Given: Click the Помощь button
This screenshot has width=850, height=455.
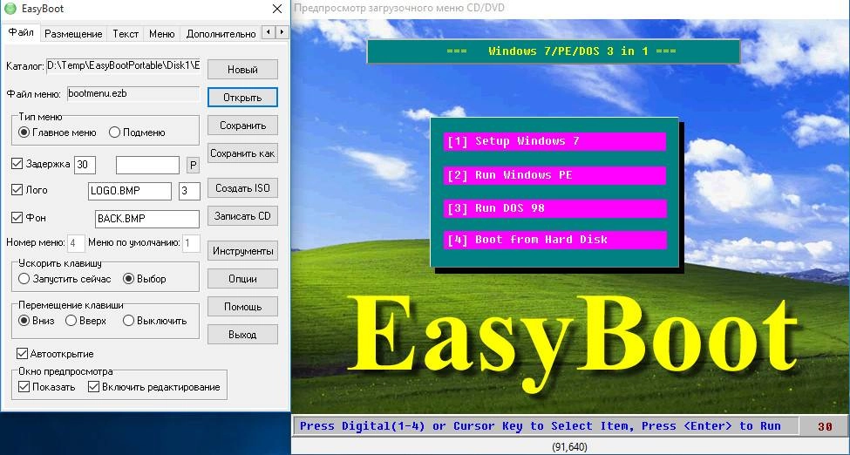Looking at the screenshot, I should click(x=242, y=307).
